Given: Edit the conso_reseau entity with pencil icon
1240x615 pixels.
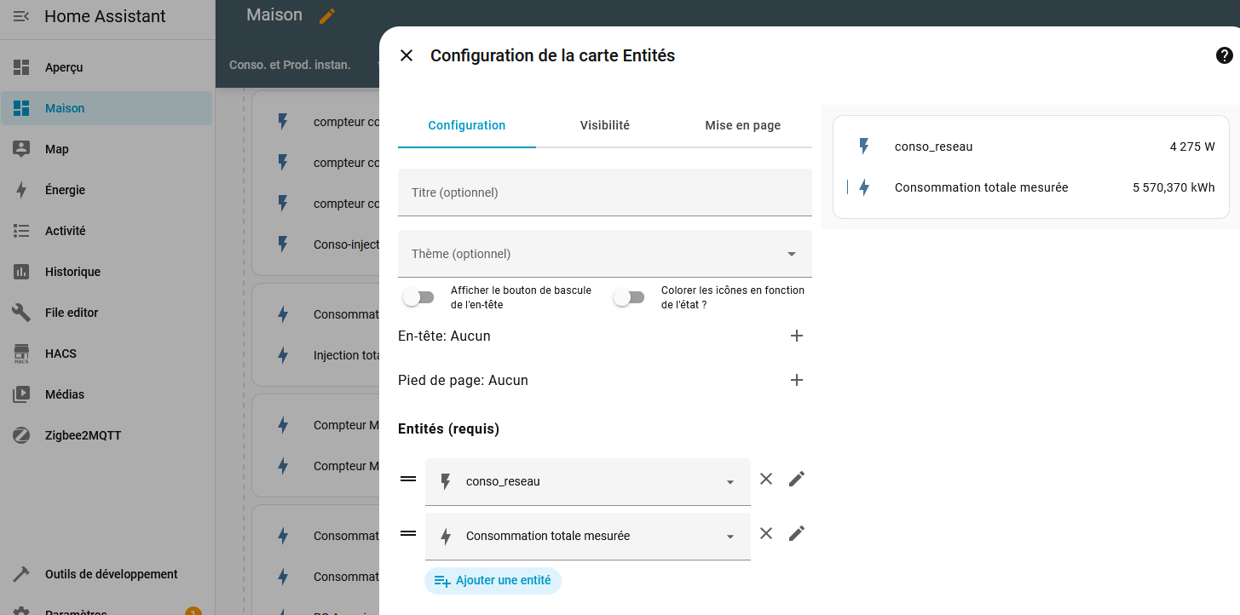Looking at the screenshot, I should point(796,479).
